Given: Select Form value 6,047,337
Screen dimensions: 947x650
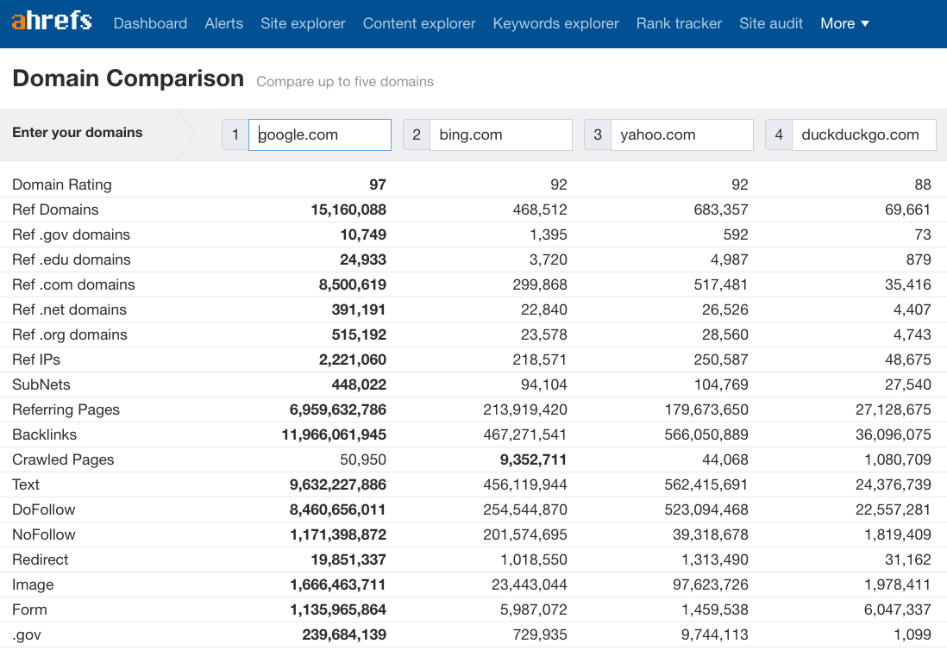Looking at the screenshot, I should pos(898,609).
